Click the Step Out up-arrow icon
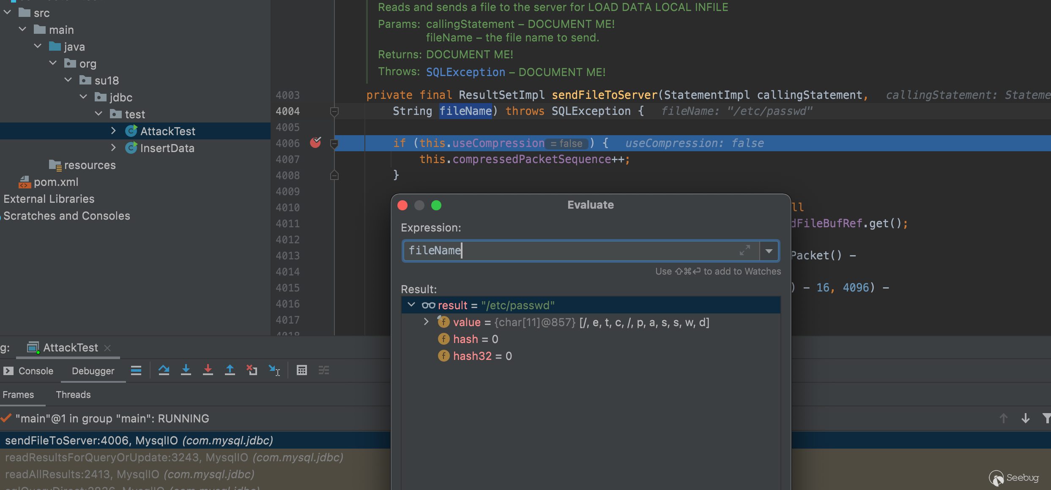Screen dimensions: 1051x490 click(230, 370)
